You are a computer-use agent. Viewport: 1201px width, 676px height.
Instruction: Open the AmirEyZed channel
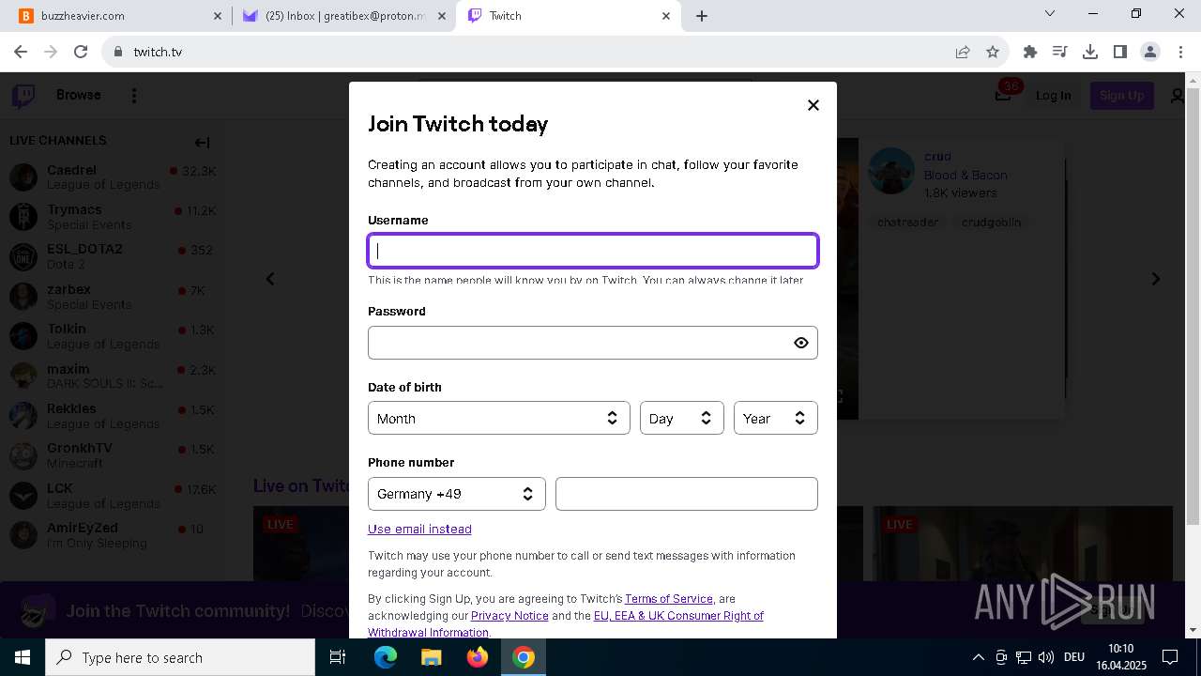113,535
